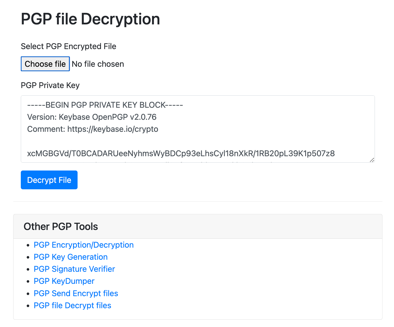The image size is (394, 327).
Task: Open the PGP KeyDumper link
Action: pos(64,281)
